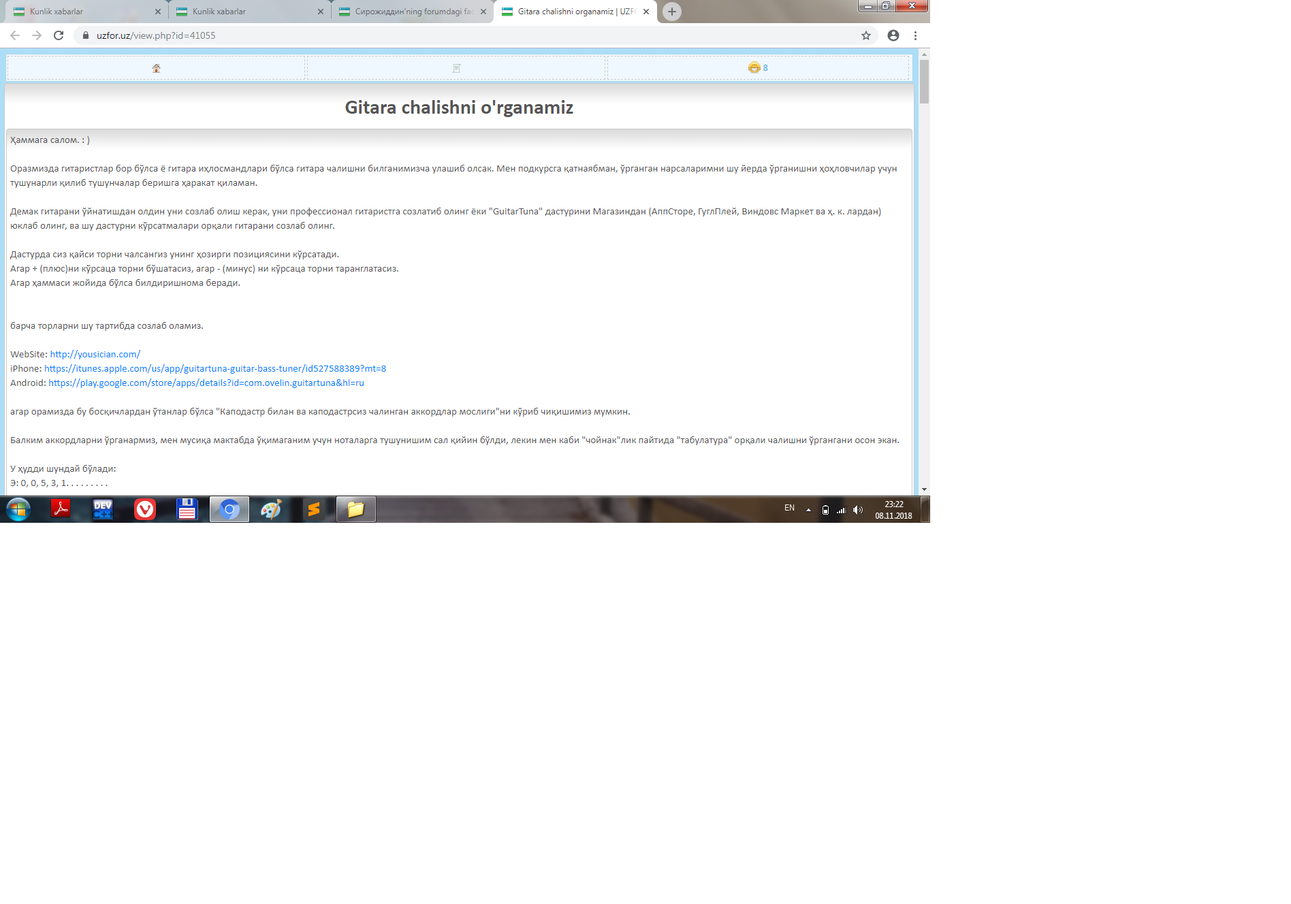This screenshot has width=1291, height=904.
Task: Reload the page with the refresh icon
Action: [x=59, y=35]
